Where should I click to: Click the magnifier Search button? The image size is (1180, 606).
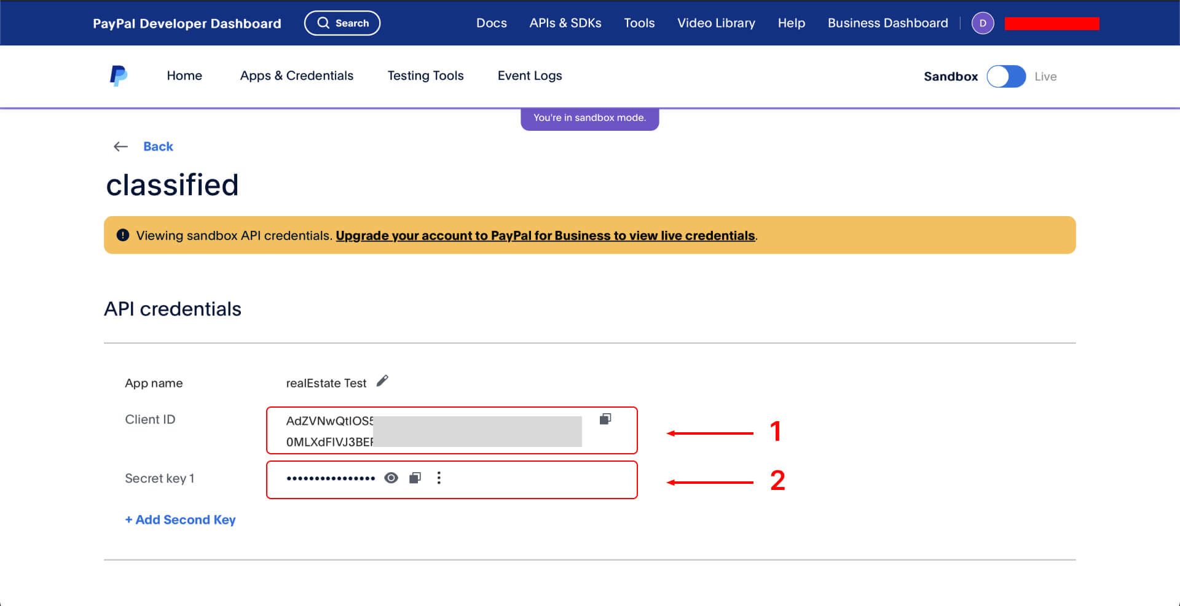342,23
